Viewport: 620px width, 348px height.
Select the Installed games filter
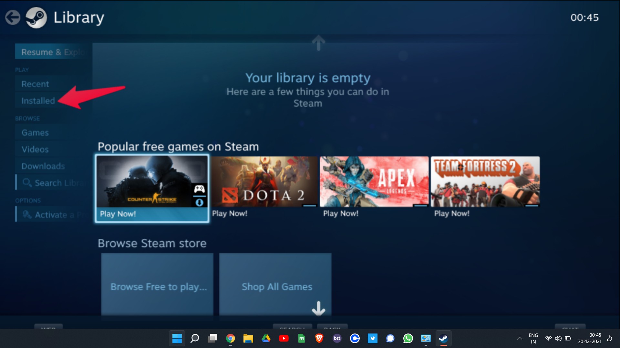[x=38, y=101]
